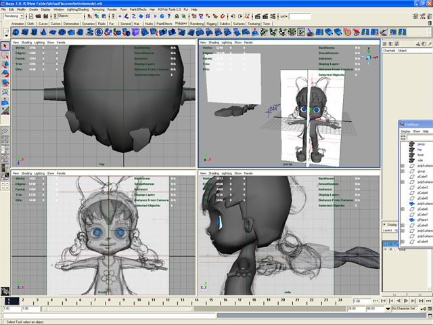Open Render Globals settings icon
Image resolution: width=433 pixels, height=325 pixels.
273,16
